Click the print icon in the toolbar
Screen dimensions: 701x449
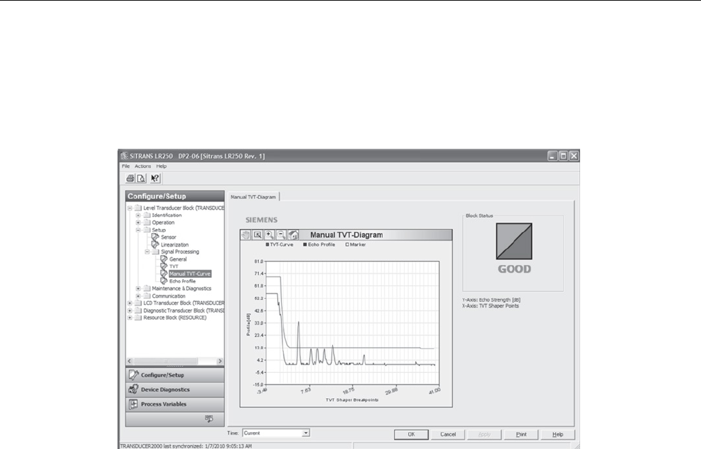[130, 179]
